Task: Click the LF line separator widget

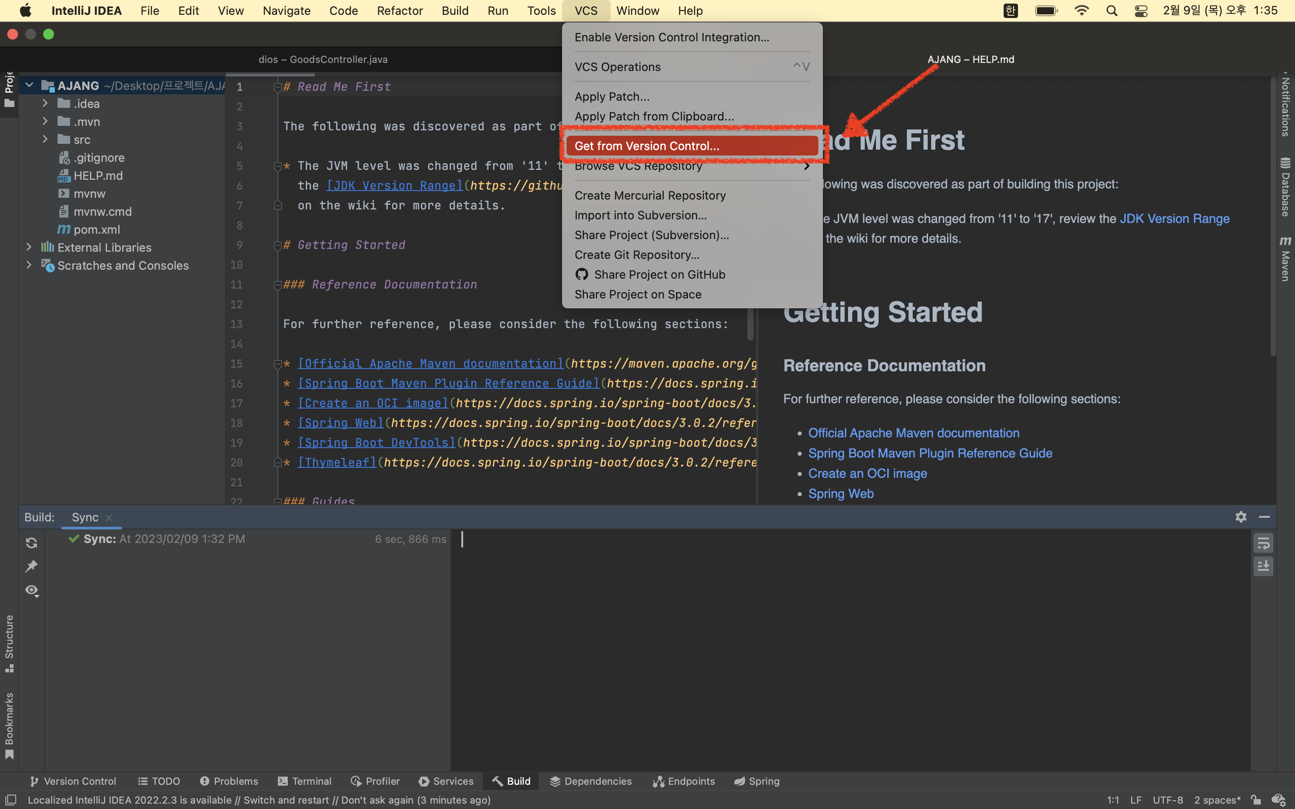Action: pyautogui.click(x=1136, y=800)
